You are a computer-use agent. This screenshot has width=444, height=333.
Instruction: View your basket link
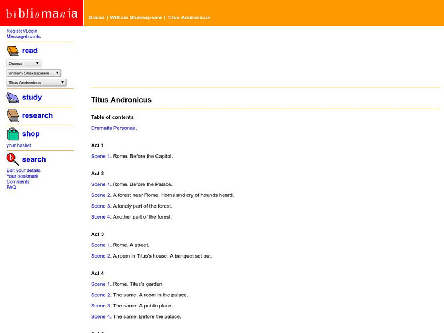pos(19,145)
